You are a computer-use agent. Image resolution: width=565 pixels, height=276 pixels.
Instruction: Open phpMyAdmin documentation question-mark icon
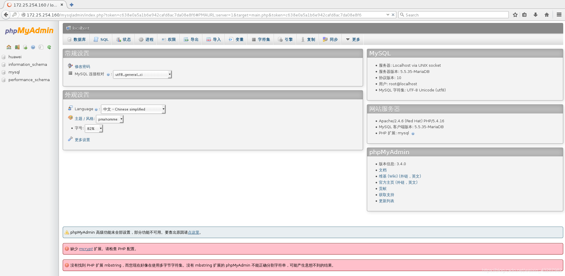[33, 47]
